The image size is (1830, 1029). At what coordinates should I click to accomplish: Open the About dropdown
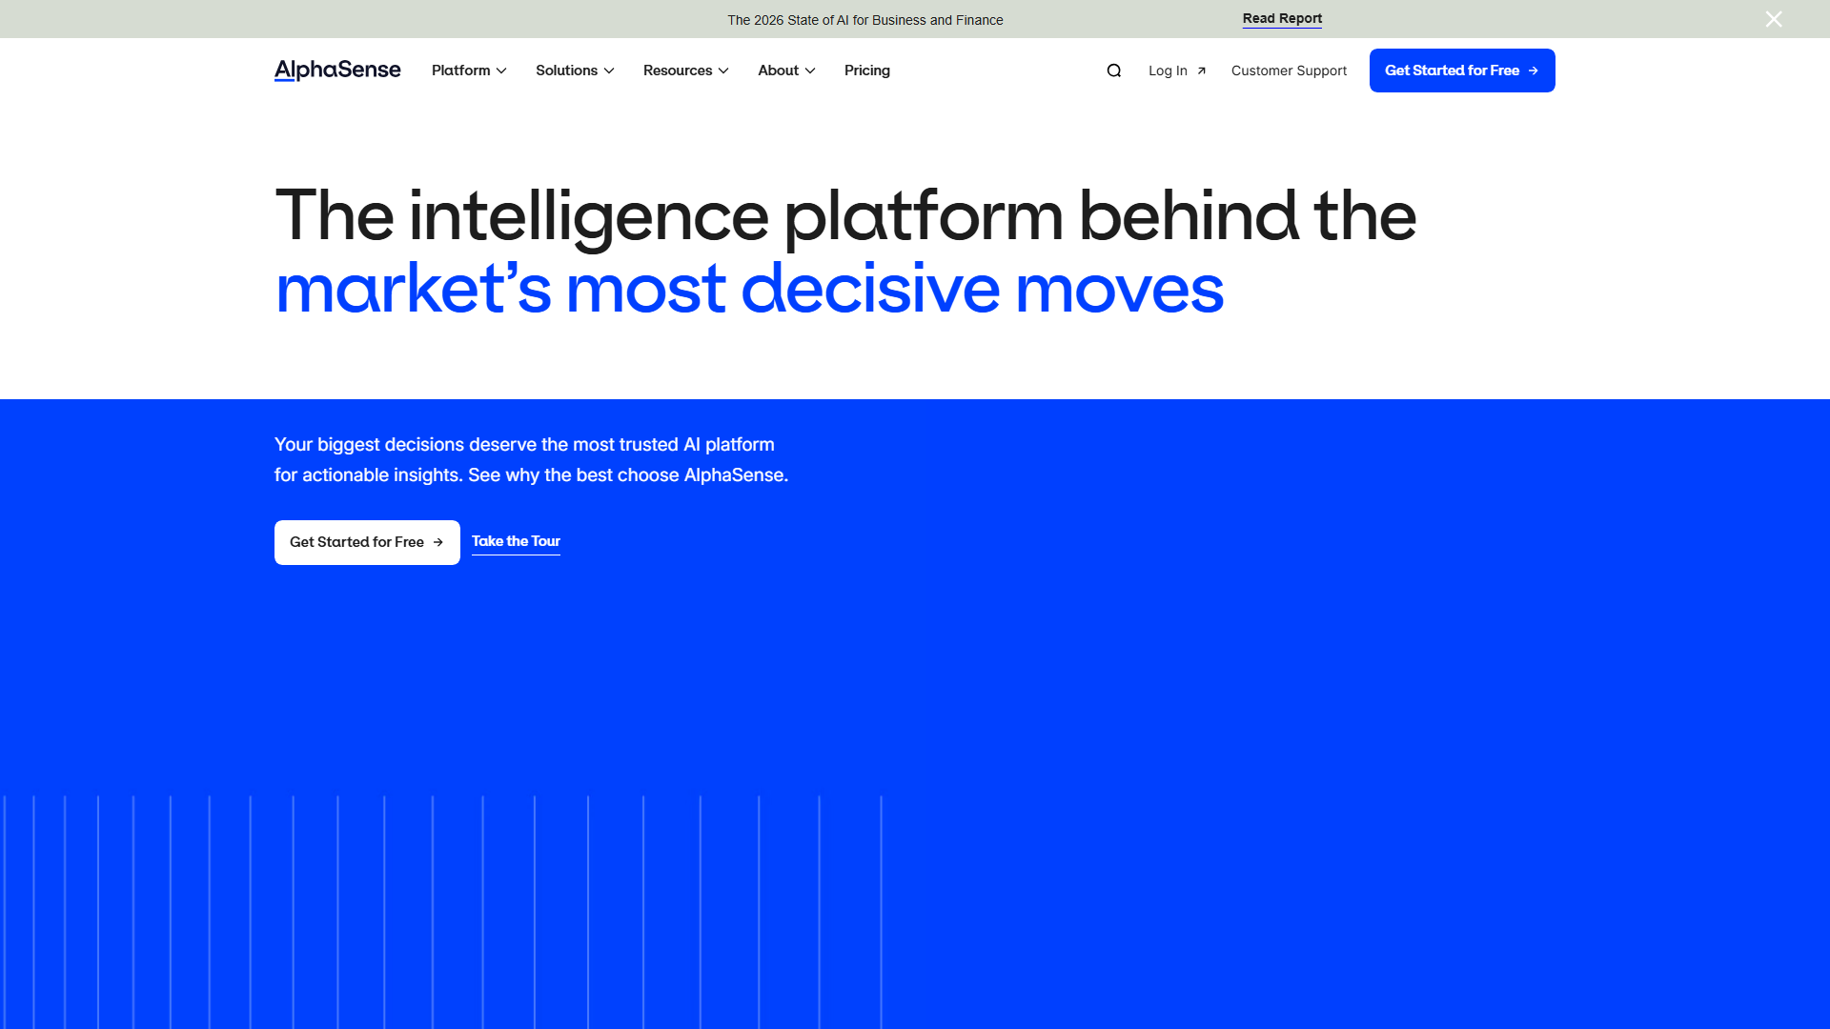tap(786, 71)
